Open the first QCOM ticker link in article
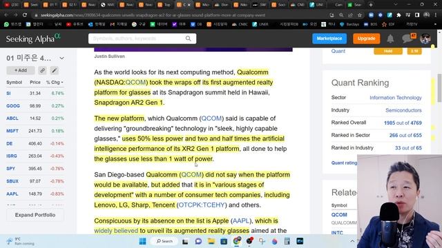 click(135, 83)
